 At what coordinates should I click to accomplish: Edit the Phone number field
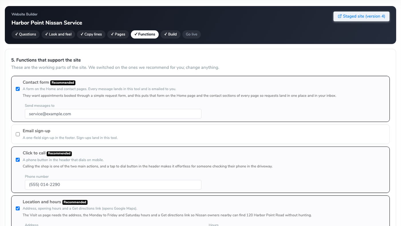(x=113, y=185)
